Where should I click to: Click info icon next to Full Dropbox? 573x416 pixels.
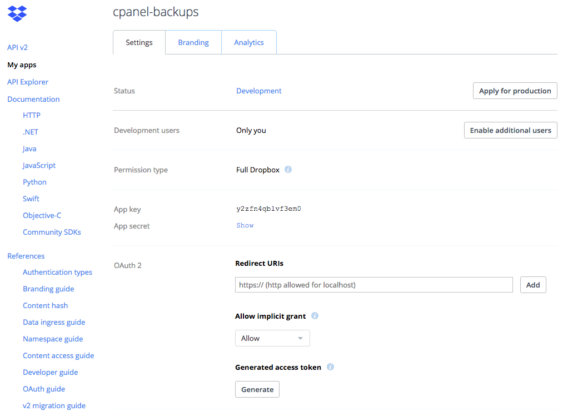click(x=288, y=170)
